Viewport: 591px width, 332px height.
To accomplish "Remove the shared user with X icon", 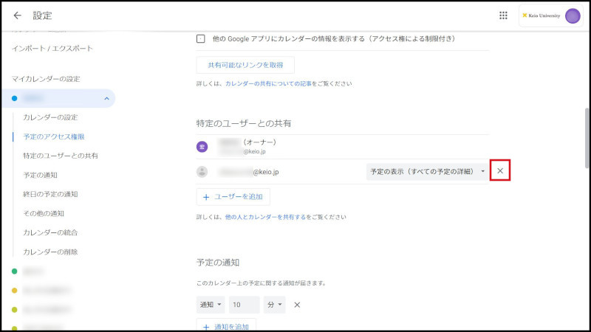I will (500, 171).
